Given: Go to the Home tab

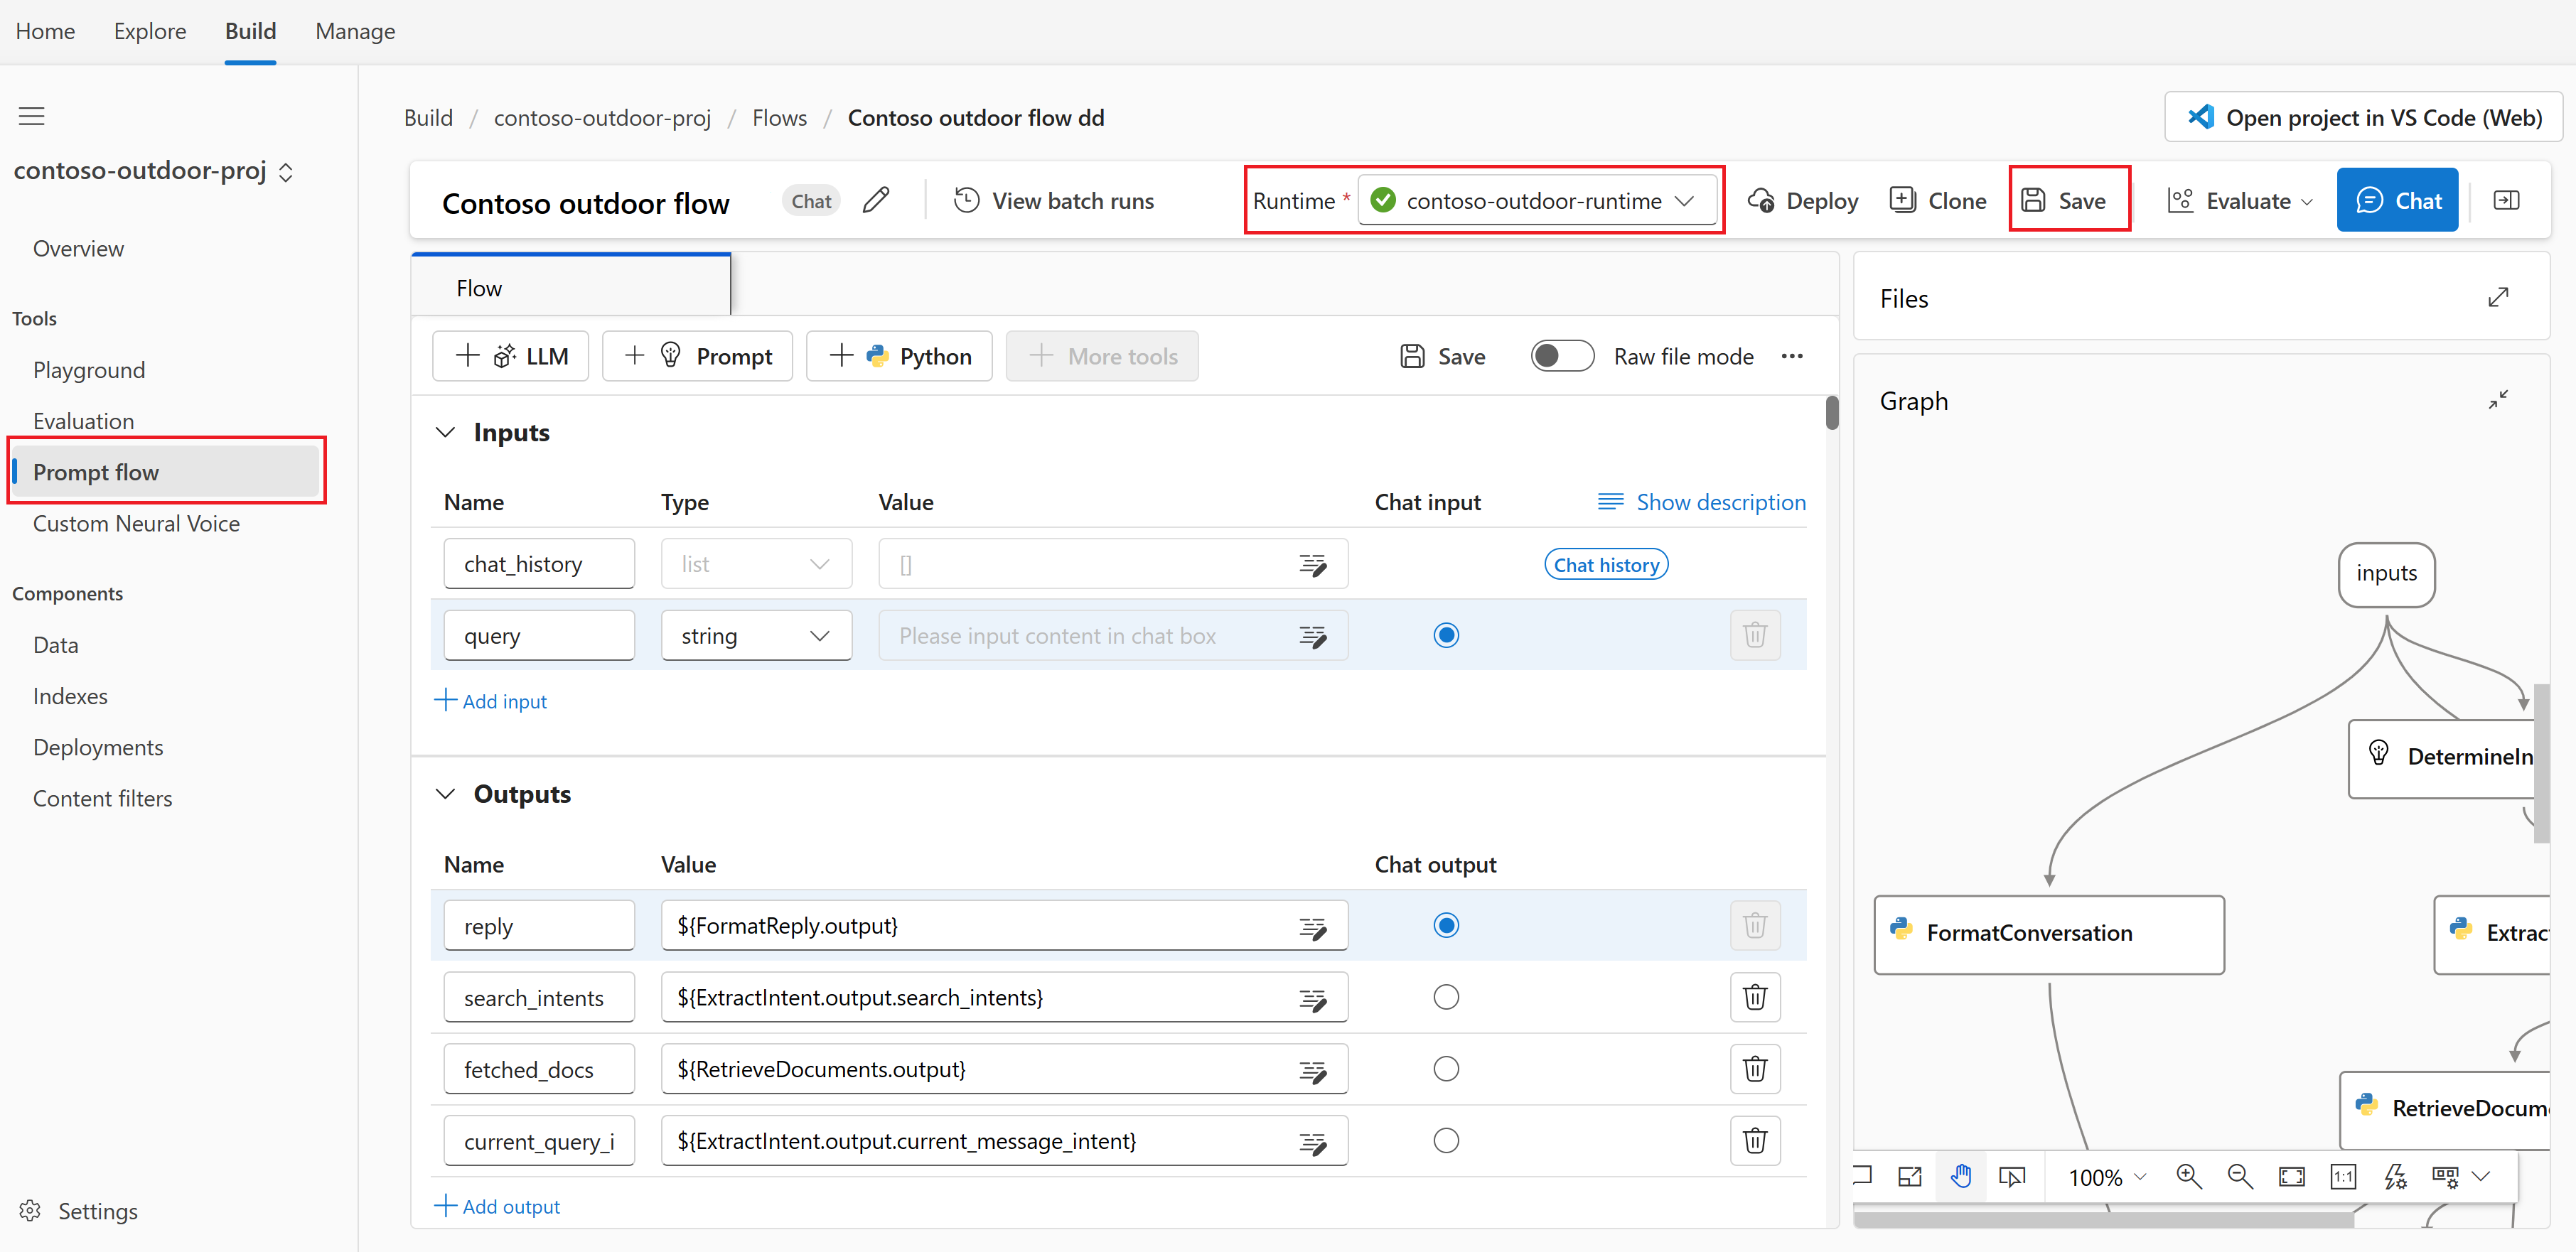Looking at the screenshot, I should tap(45, 31).
